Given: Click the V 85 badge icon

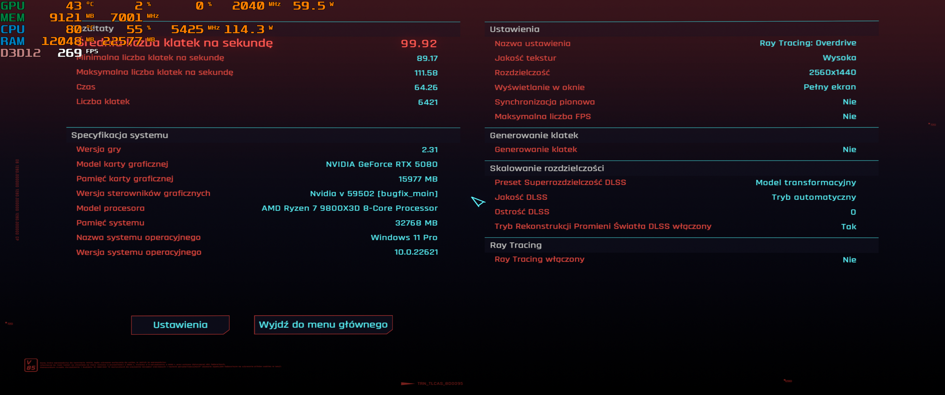Looking at the screenshot, I should point(31,365).
